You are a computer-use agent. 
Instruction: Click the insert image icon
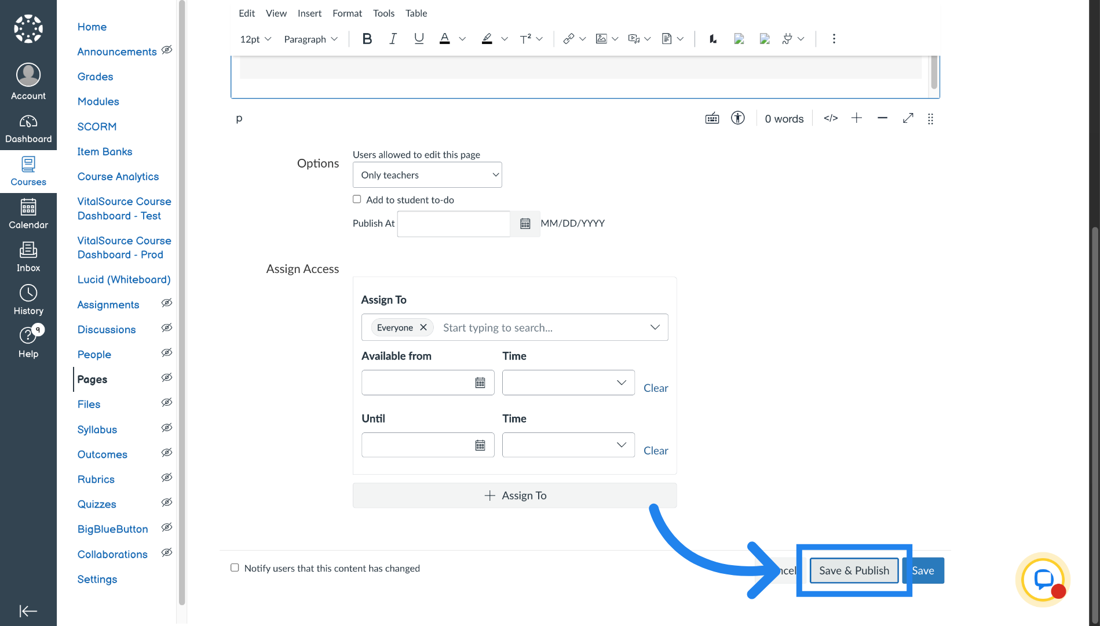(x=601, y=39)
